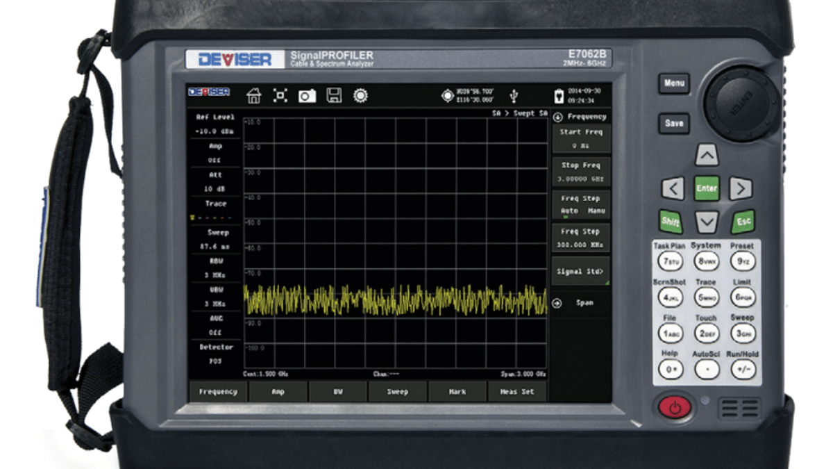The height and width of the screenshot is (469, 833).
Task: Tap the SA > Swept SA breadcrumb
Action: click(x=519, y=113)
